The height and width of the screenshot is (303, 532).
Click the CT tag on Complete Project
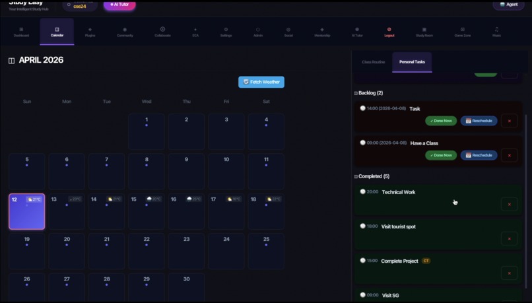tap(426, 261)
